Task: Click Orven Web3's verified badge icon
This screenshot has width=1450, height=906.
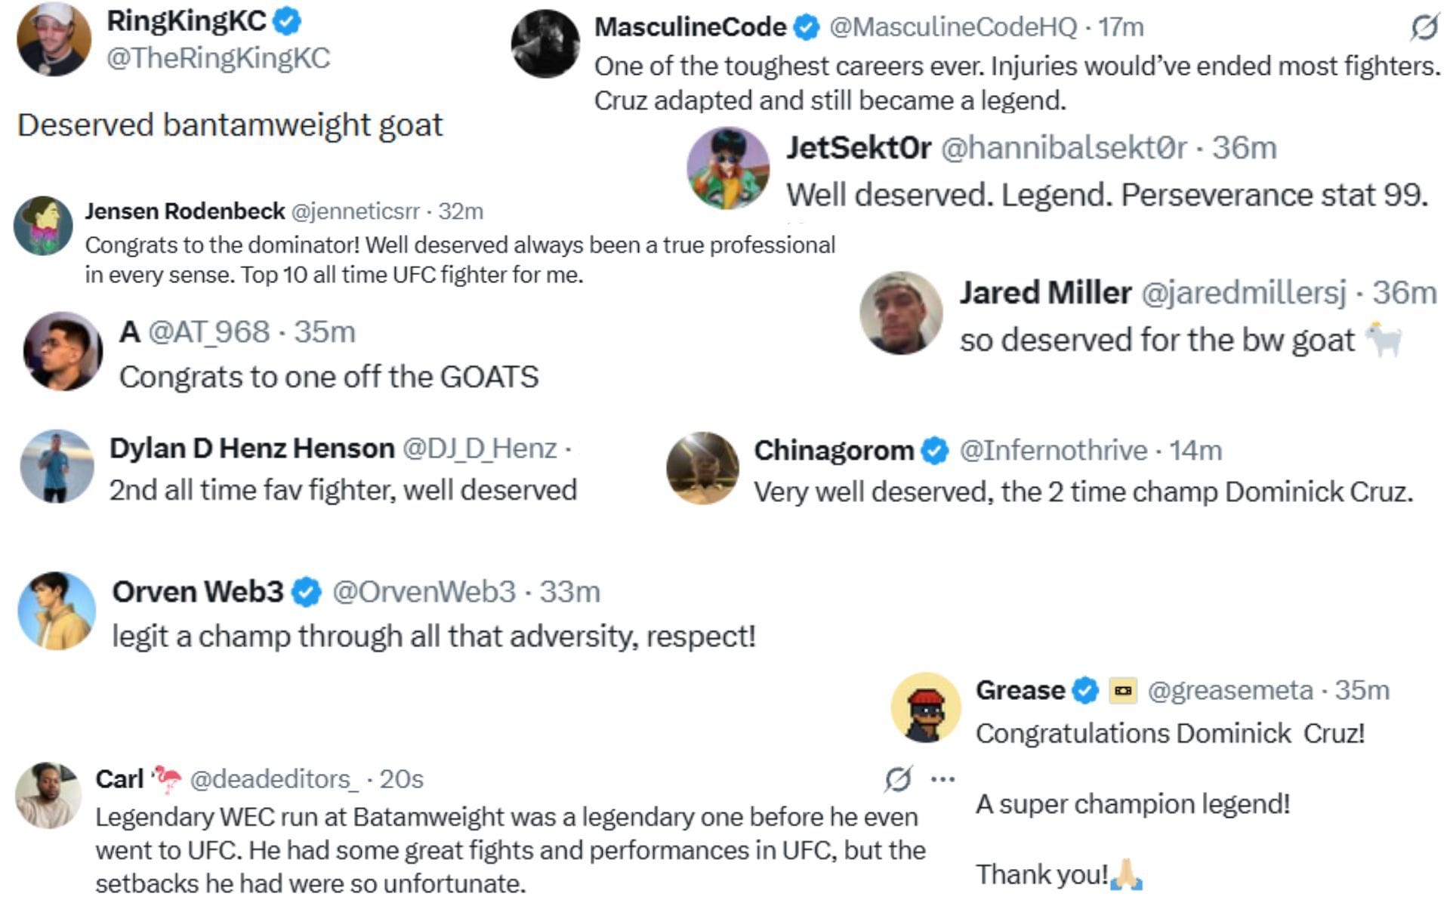Action: 305,593
